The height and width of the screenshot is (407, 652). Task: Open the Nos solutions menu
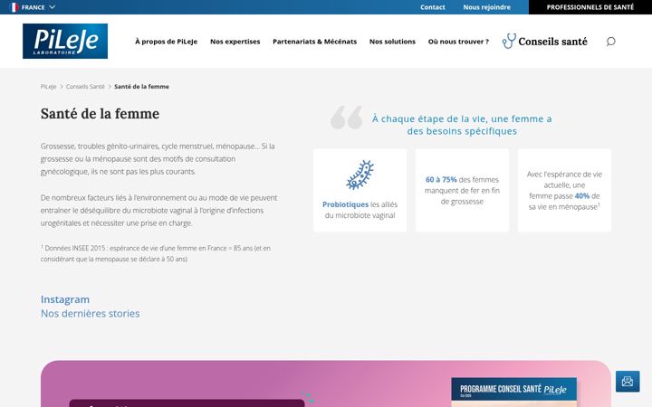point(392,42)
